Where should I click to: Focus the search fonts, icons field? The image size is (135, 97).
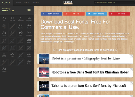[115, 3]
